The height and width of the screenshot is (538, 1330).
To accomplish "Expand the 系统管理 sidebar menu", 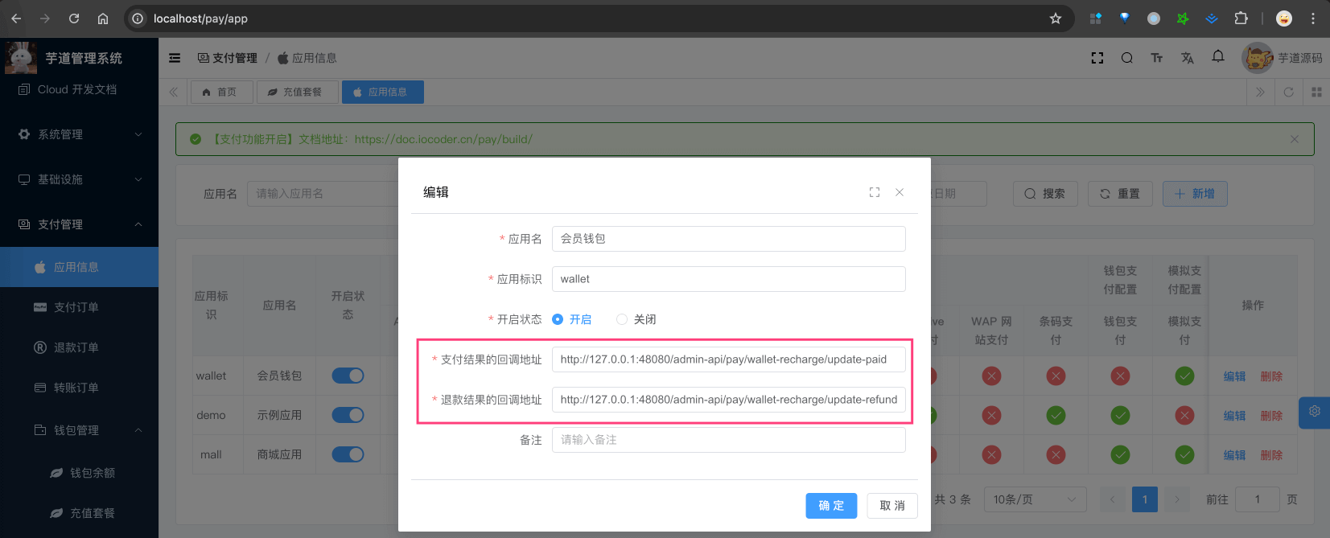I will [79, 134].
